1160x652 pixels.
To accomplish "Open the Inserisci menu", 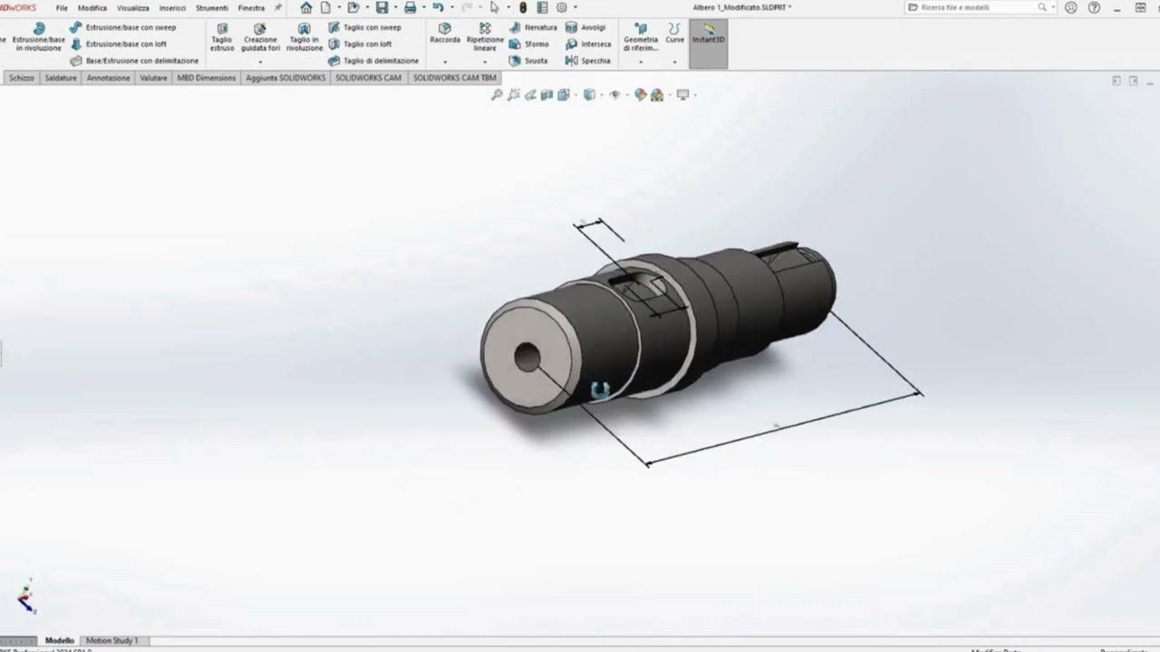I will [172, 8].
